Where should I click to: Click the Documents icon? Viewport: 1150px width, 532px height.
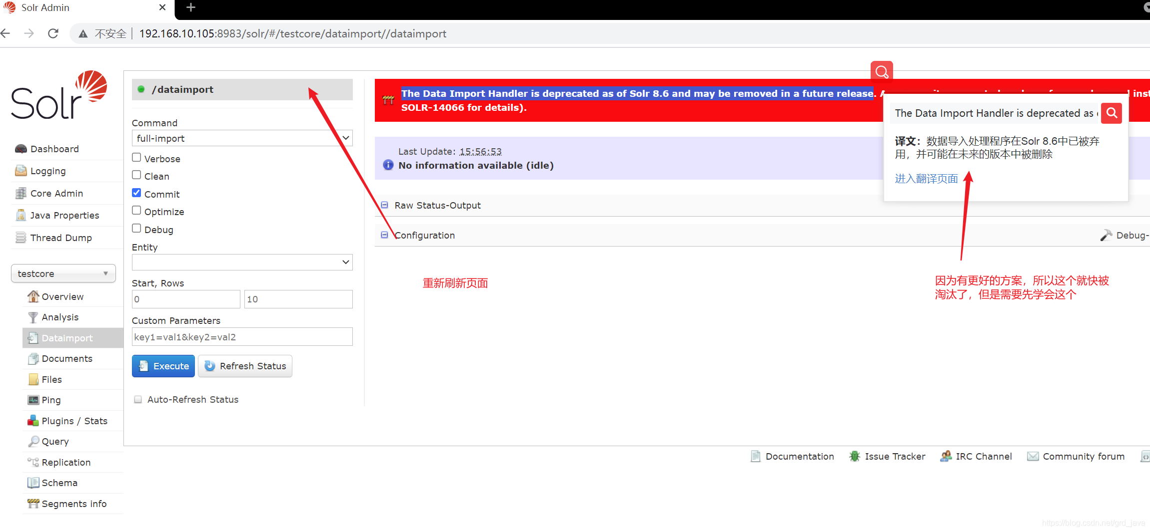tap(33, 358)
